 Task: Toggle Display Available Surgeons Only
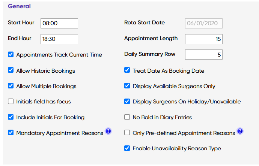click(x=127, y=86)
